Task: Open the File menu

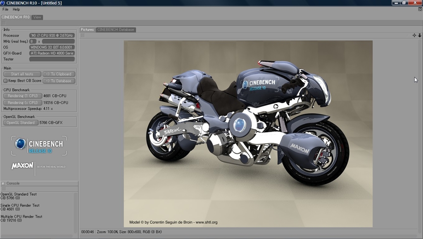Action: click(5, 9)
